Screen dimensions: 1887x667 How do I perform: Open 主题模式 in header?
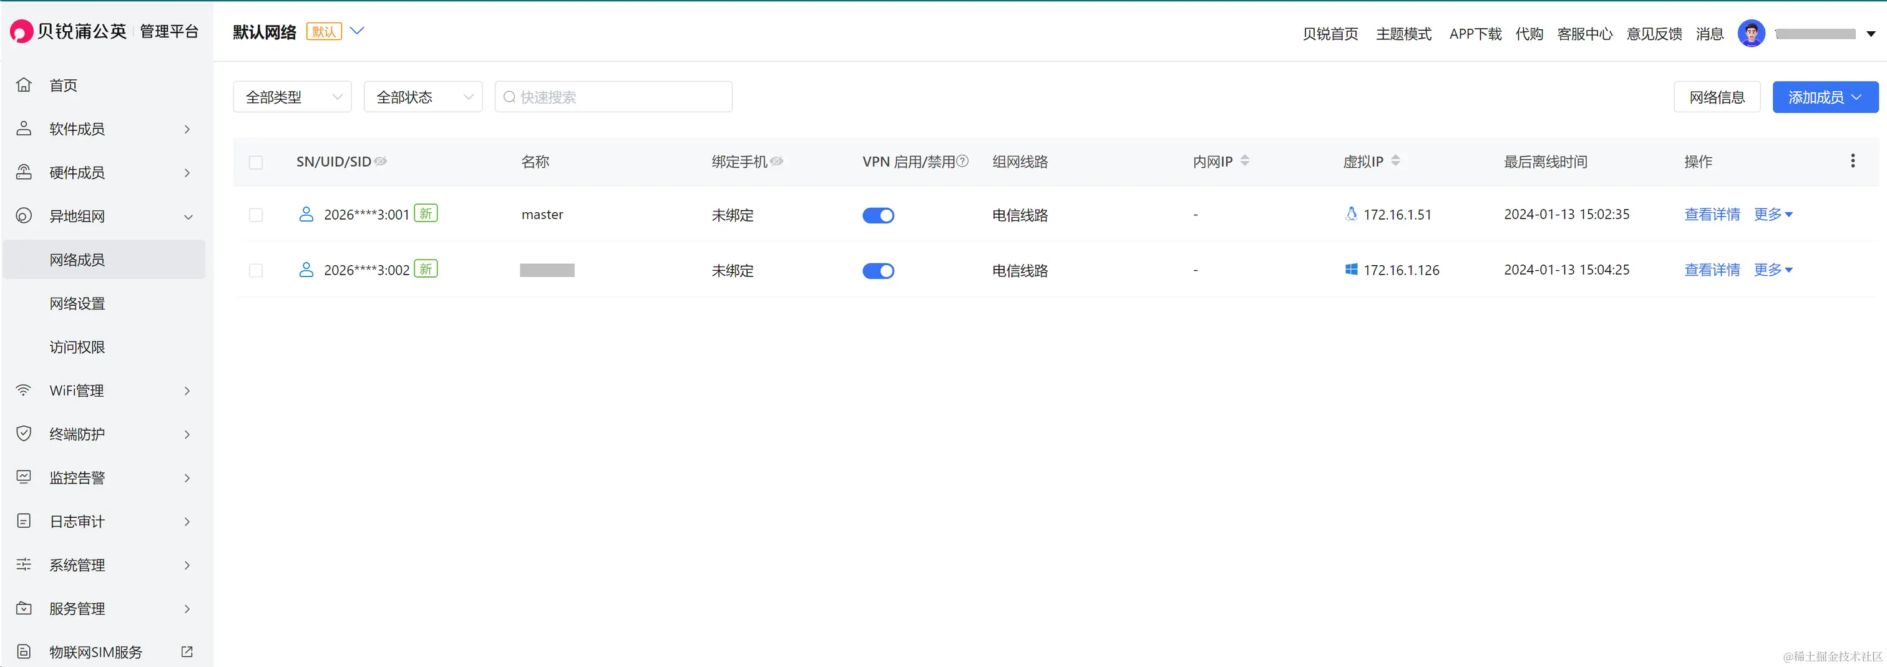tap(1403, 34)
